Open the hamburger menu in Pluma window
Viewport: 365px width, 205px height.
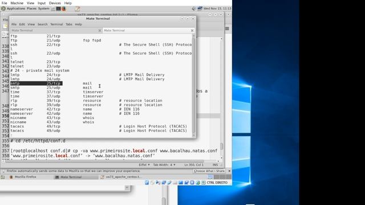[x=227, y=28]
